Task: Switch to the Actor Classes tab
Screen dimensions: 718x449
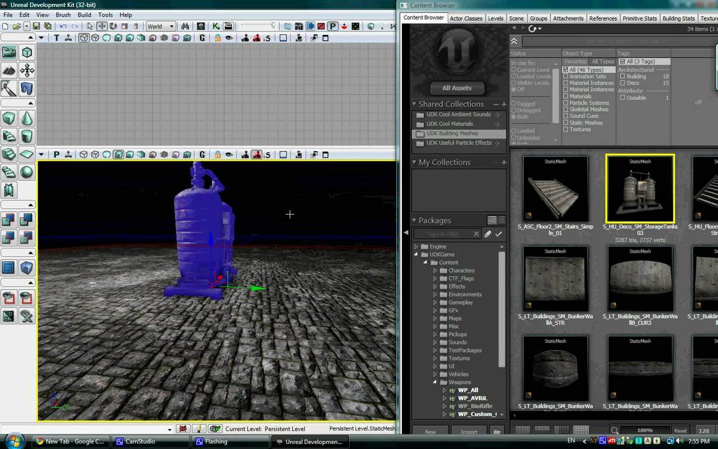Action: [466, 18]
